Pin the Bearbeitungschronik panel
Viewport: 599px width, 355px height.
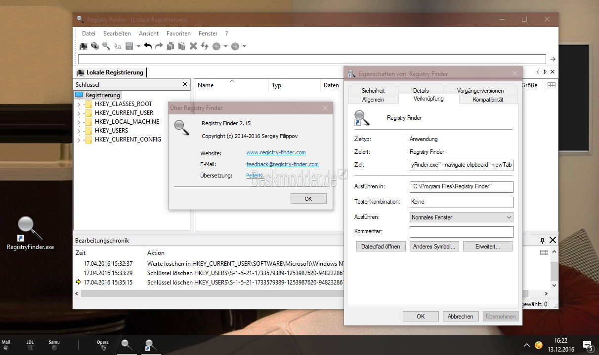(542, 241)
